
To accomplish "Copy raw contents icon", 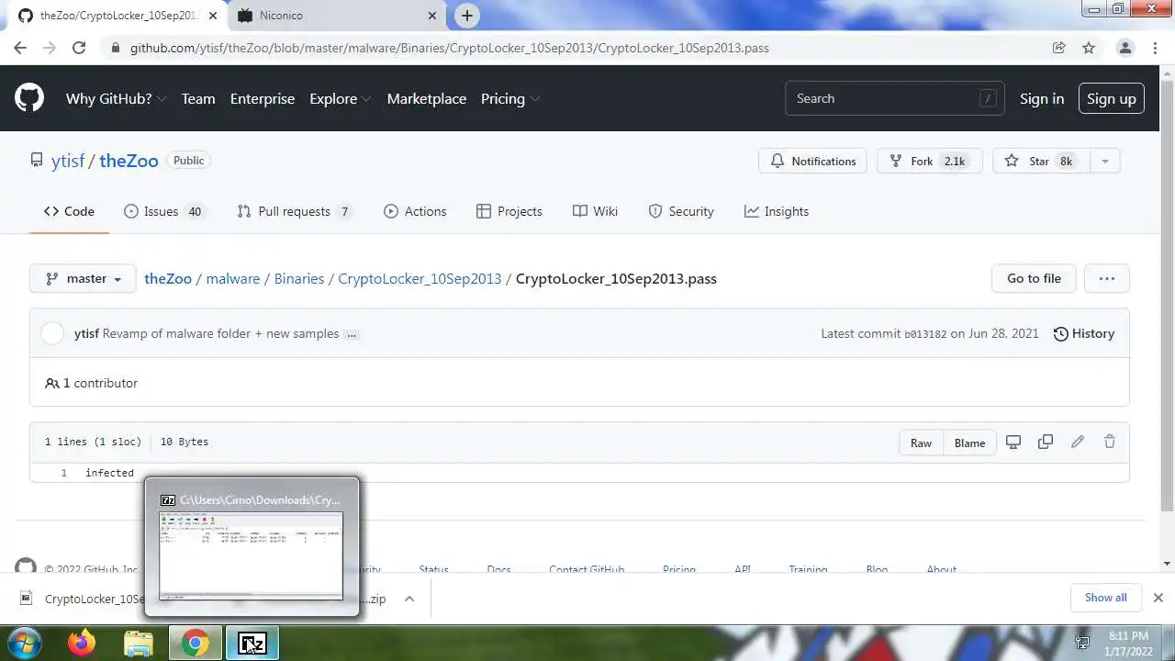I will point(1046,442).
